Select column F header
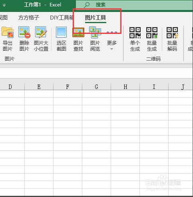 tap(68, 87)
